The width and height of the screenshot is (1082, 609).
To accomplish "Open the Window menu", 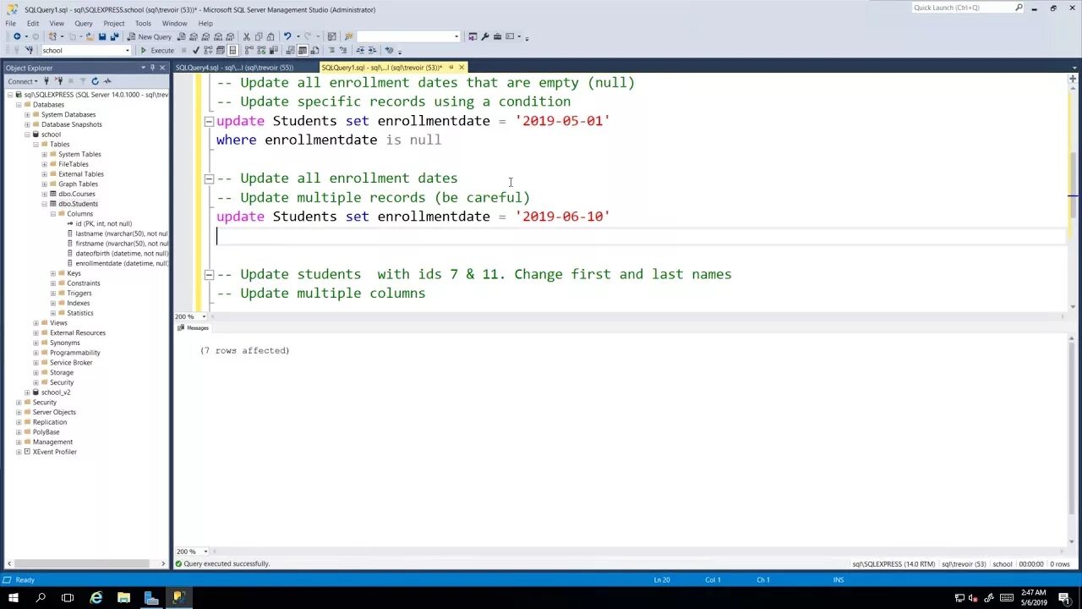I will coord(175,23).
